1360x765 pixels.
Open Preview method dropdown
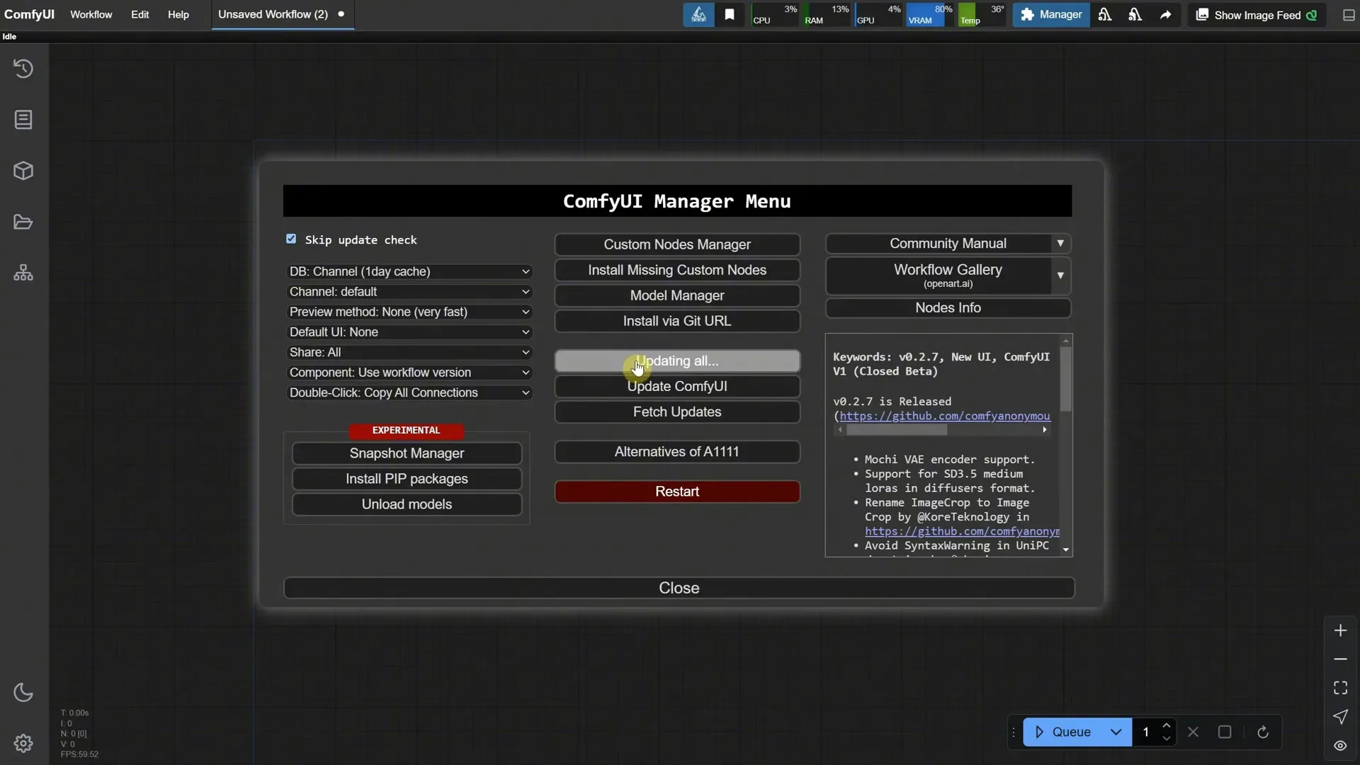[x=409, y=312]
